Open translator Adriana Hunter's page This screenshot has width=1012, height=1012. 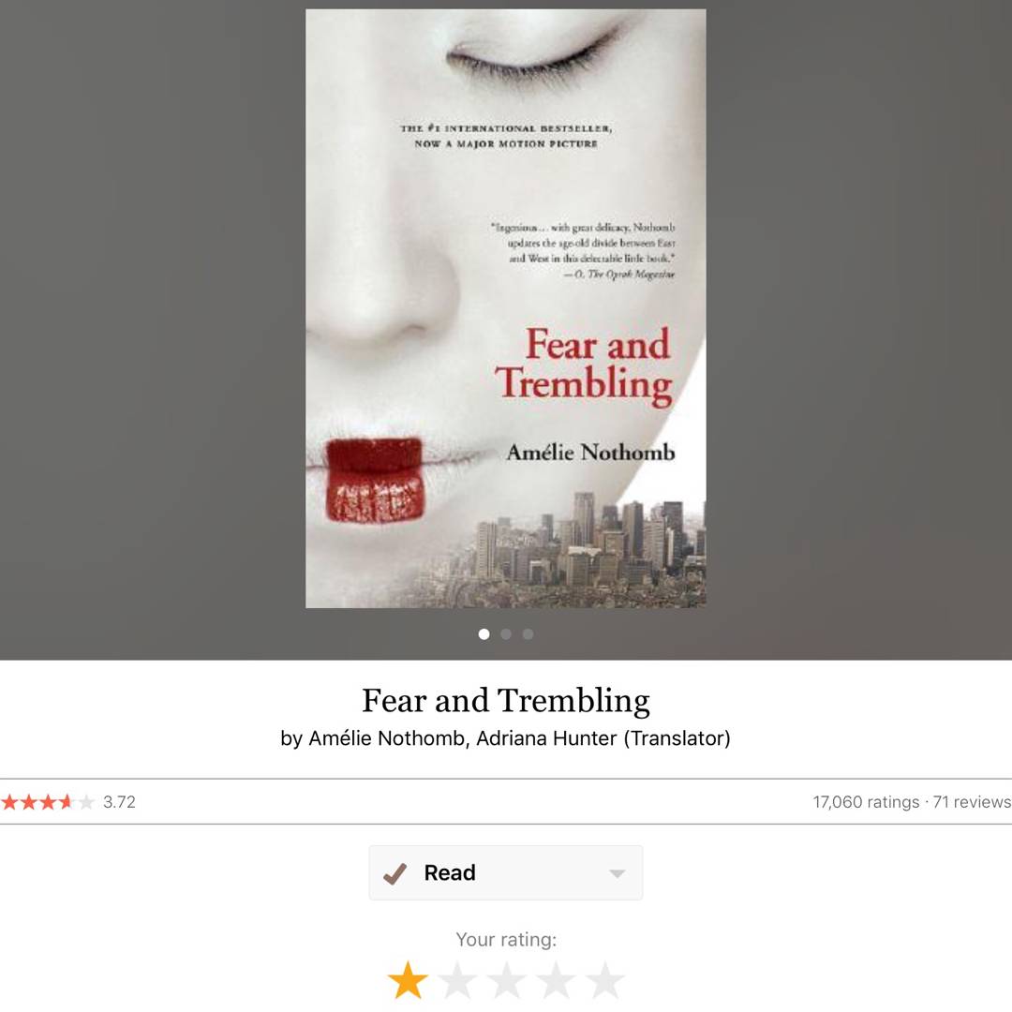tap(546, 738)
